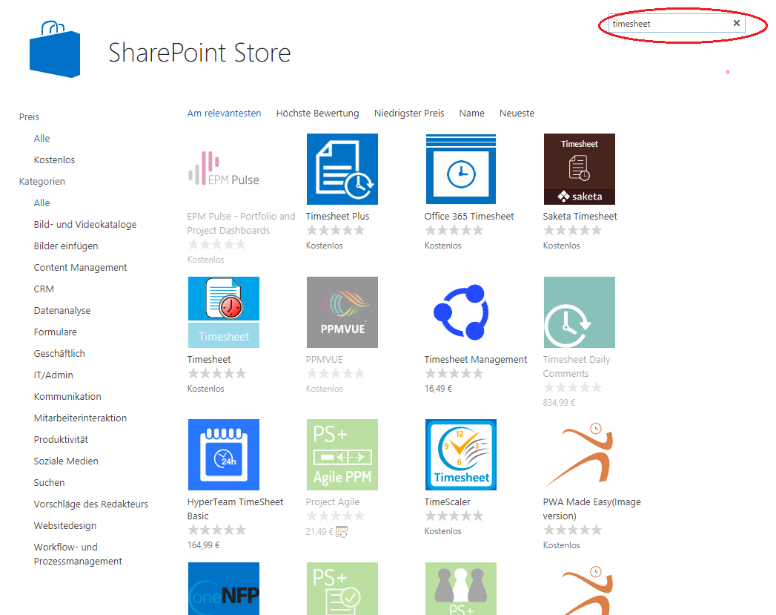Filter by Kommunikation category

click(67, 396)
